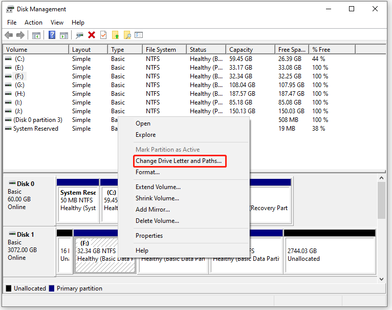Click the Disk 1 label panel
The height and width of the screenshot is (310, 392).
click(x=29, y=252)
